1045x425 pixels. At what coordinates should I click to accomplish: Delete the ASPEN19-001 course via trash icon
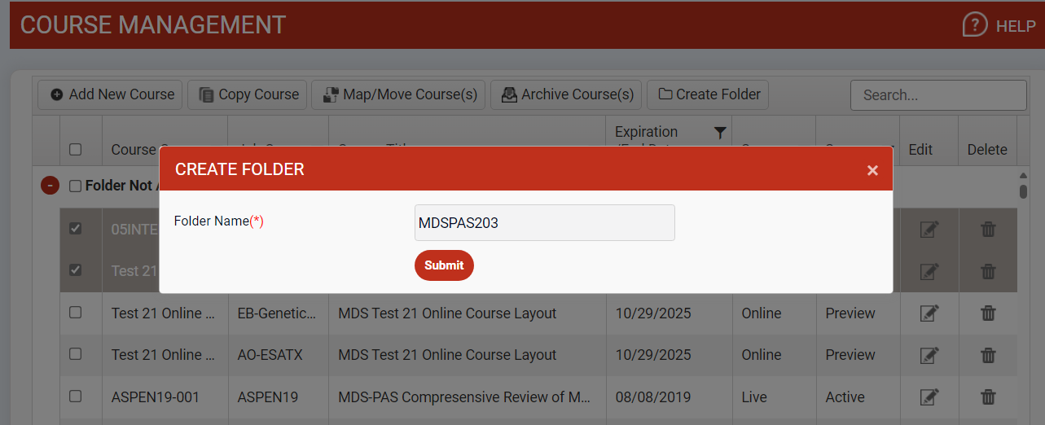coord(988,397)
